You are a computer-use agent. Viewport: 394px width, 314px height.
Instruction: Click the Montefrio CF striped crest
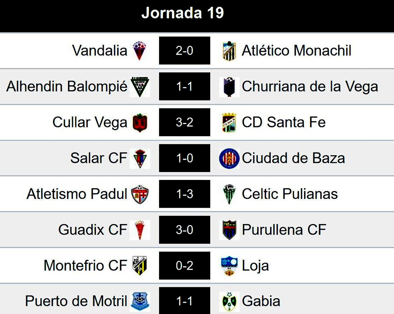140,265
